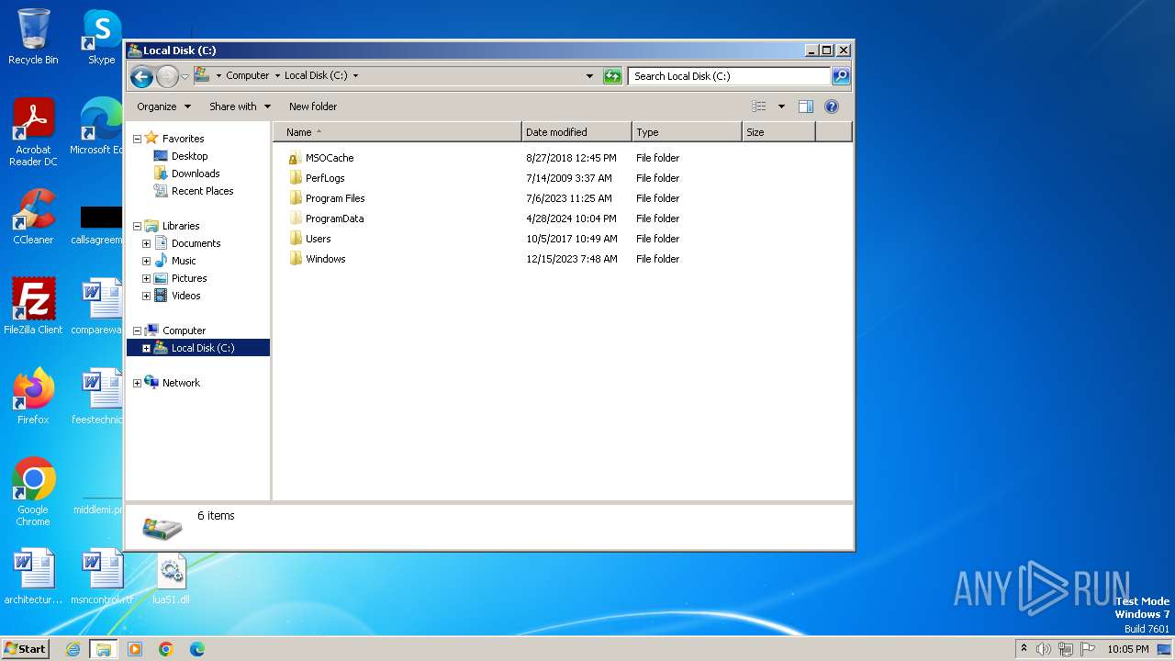
Task: Click the Back navigation arrow button
Action: coord(141,76)
